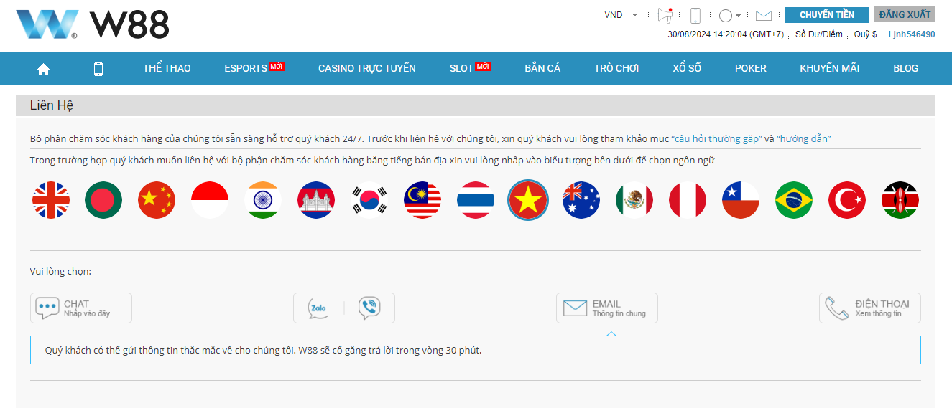Open the VND currency dropdown
This screenshot has width=952, height=408.
pos(621,15)
